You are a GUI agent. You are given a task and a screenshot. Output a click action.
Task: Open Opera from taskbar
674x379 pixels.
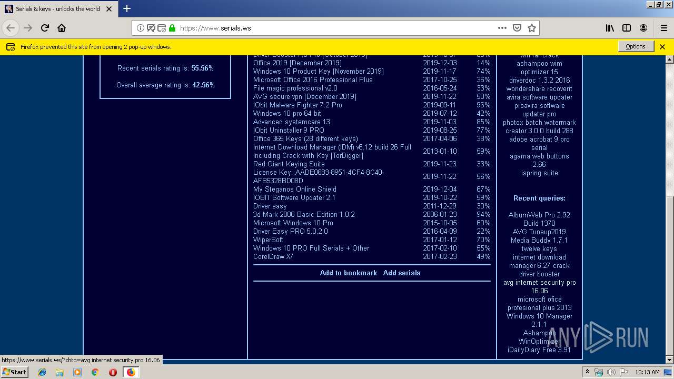point(113,372)
